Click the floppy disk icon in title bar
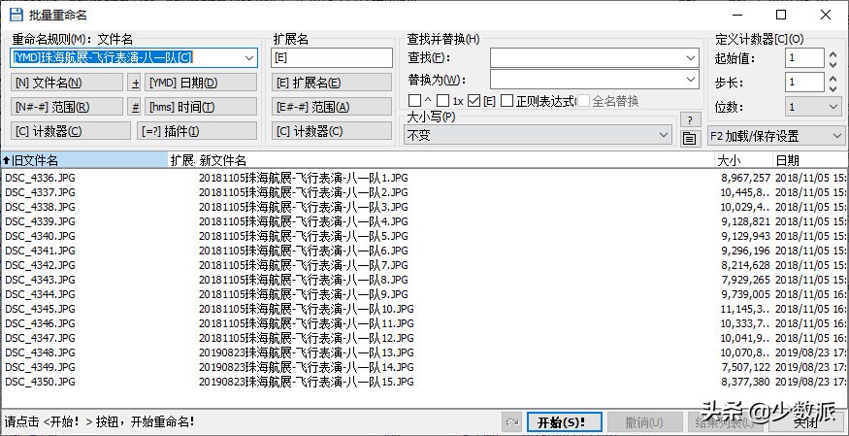The image size is (849, 436). 16,15
